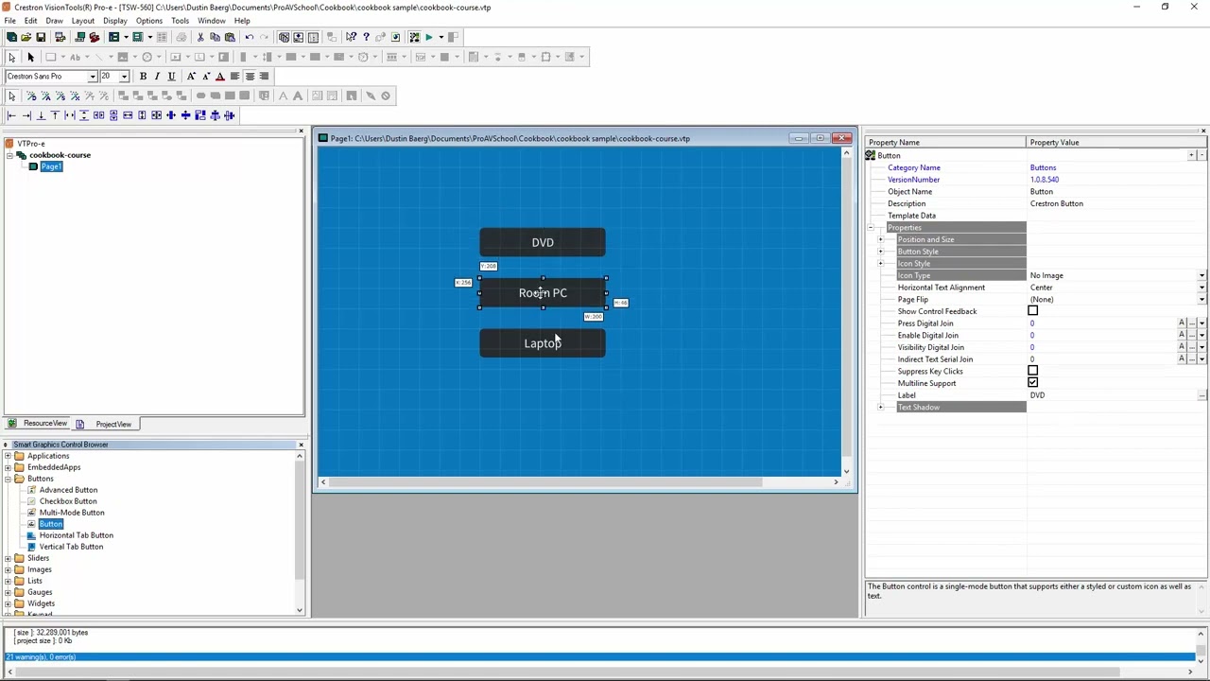This screenshot has height=681, width=1210.
Task: Expand the Text Shadow properties
Action: tap(881, 408)
